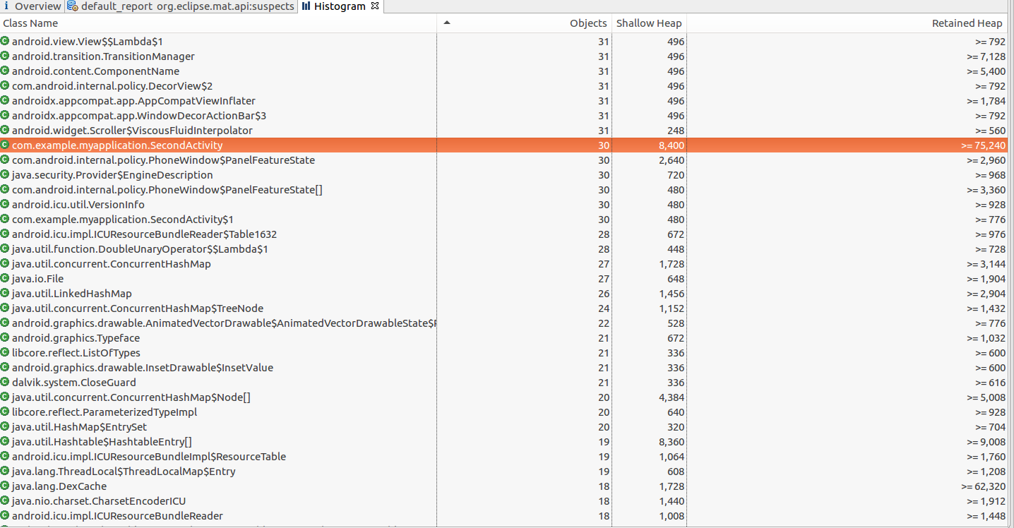Click class icon of android.transition.TransitionManager
The image size is (1014, 528).
pyautogui.click(x=5, y=56)
